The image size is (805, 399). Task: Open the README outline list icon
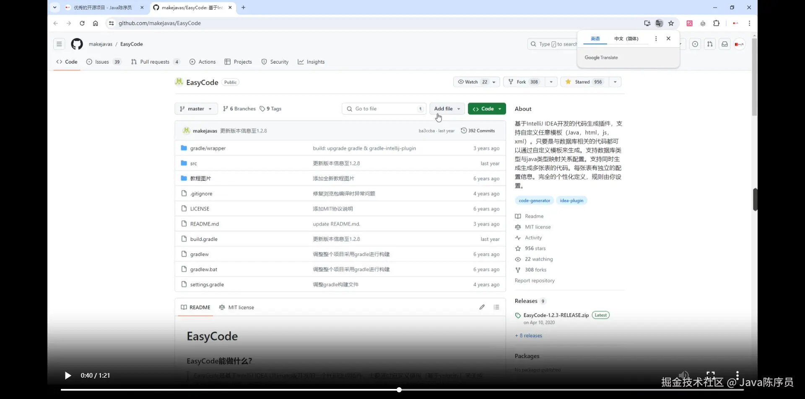point(496,307)
